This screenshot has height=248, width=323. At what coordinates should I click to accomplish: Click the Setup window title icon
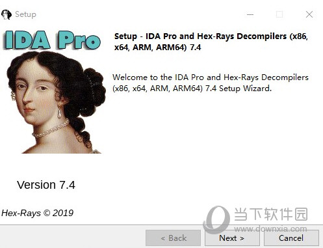[x=6, y=14]
